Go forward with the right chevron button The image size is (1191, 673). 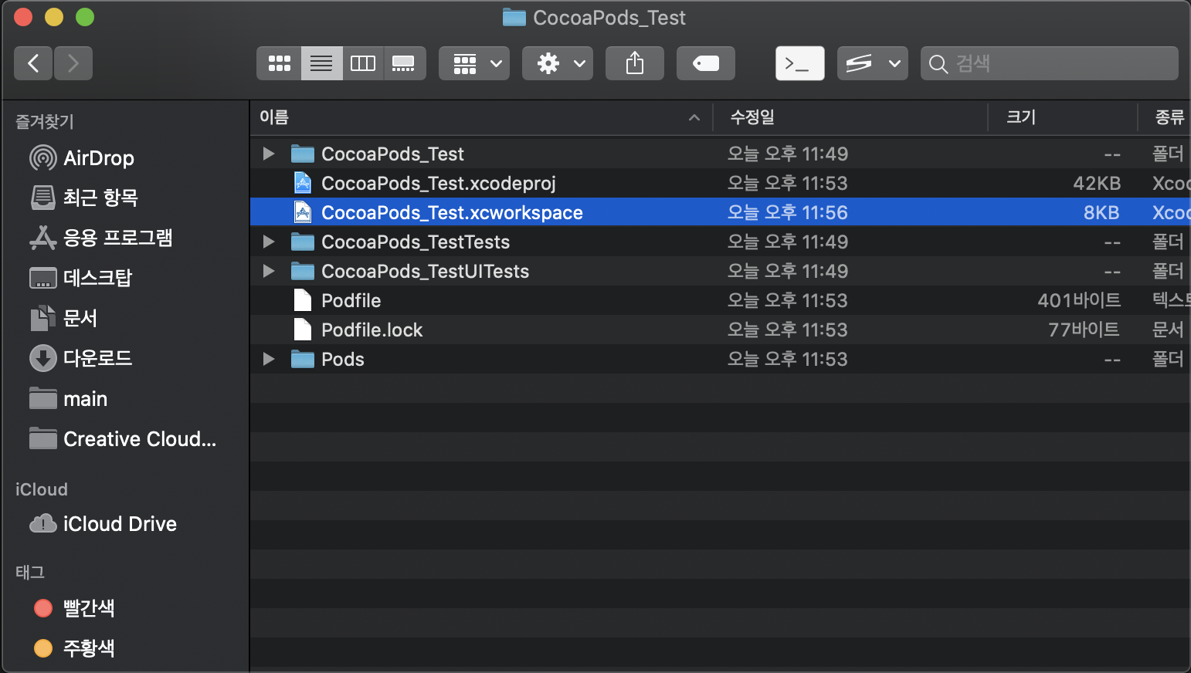pyautogui.click(x=73, y=63)
